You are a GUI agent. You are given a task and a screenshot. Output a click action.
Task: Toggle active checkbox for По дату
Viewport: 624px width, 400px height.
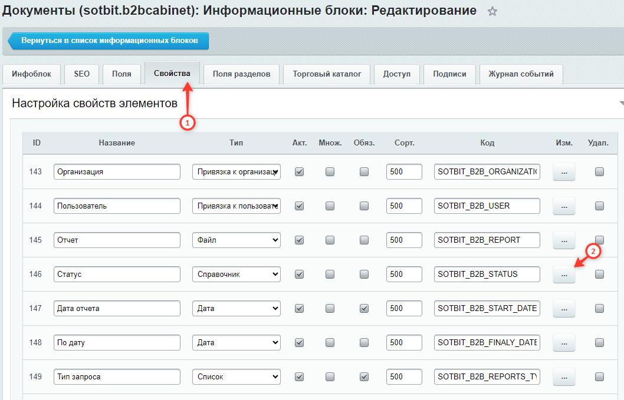click(x=299, y=343)
